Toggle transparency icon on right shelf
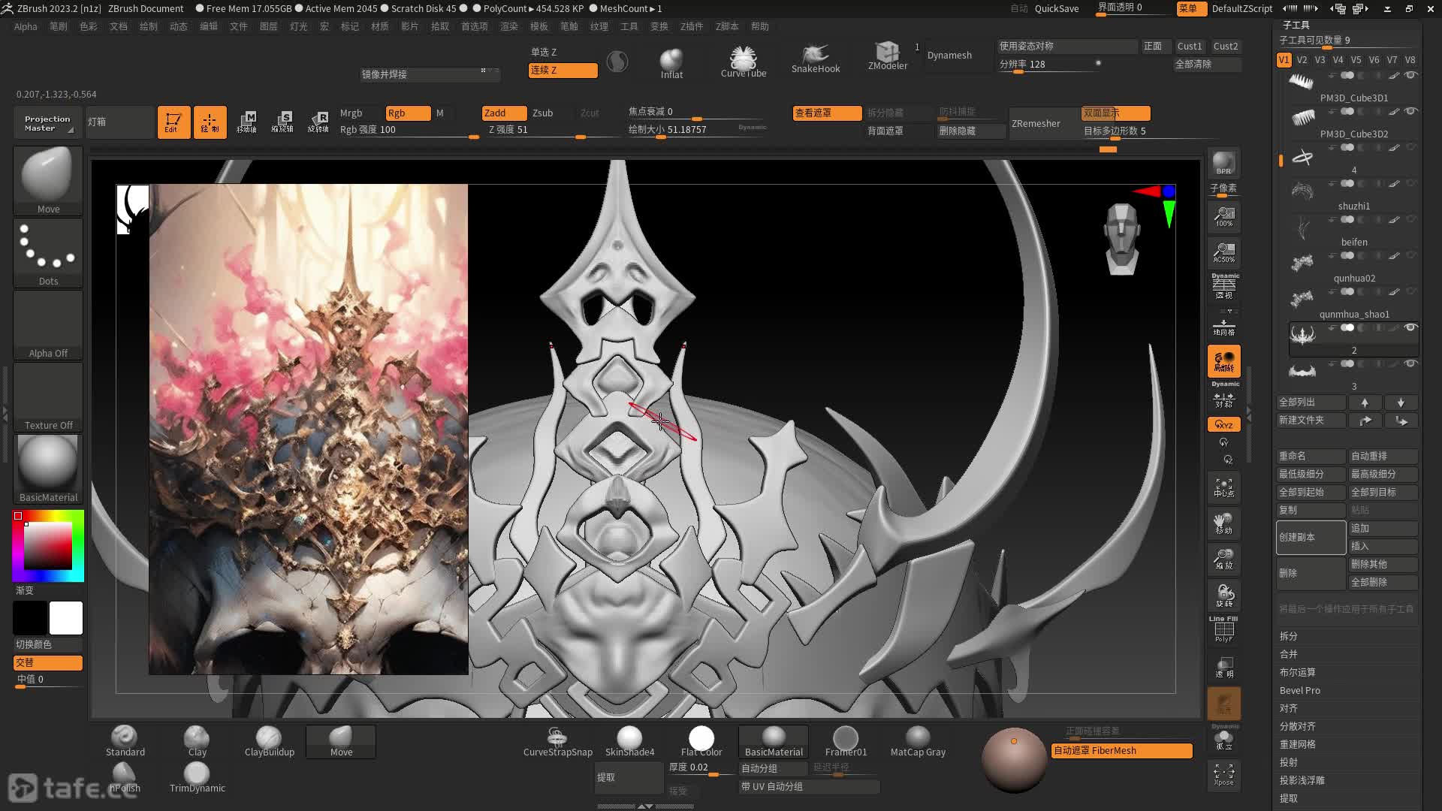1442x811 pixels. pos(1224,668)
